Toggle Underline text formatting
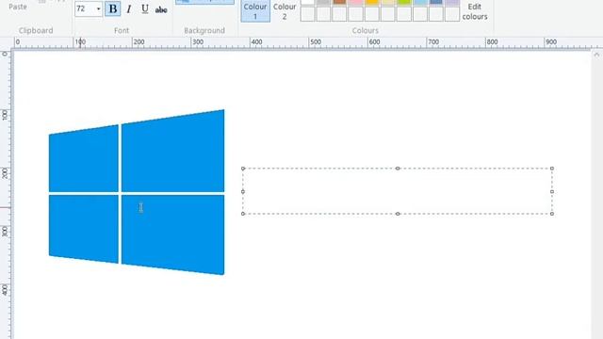This screenshot has height=339, width=603. pos(145,9)
